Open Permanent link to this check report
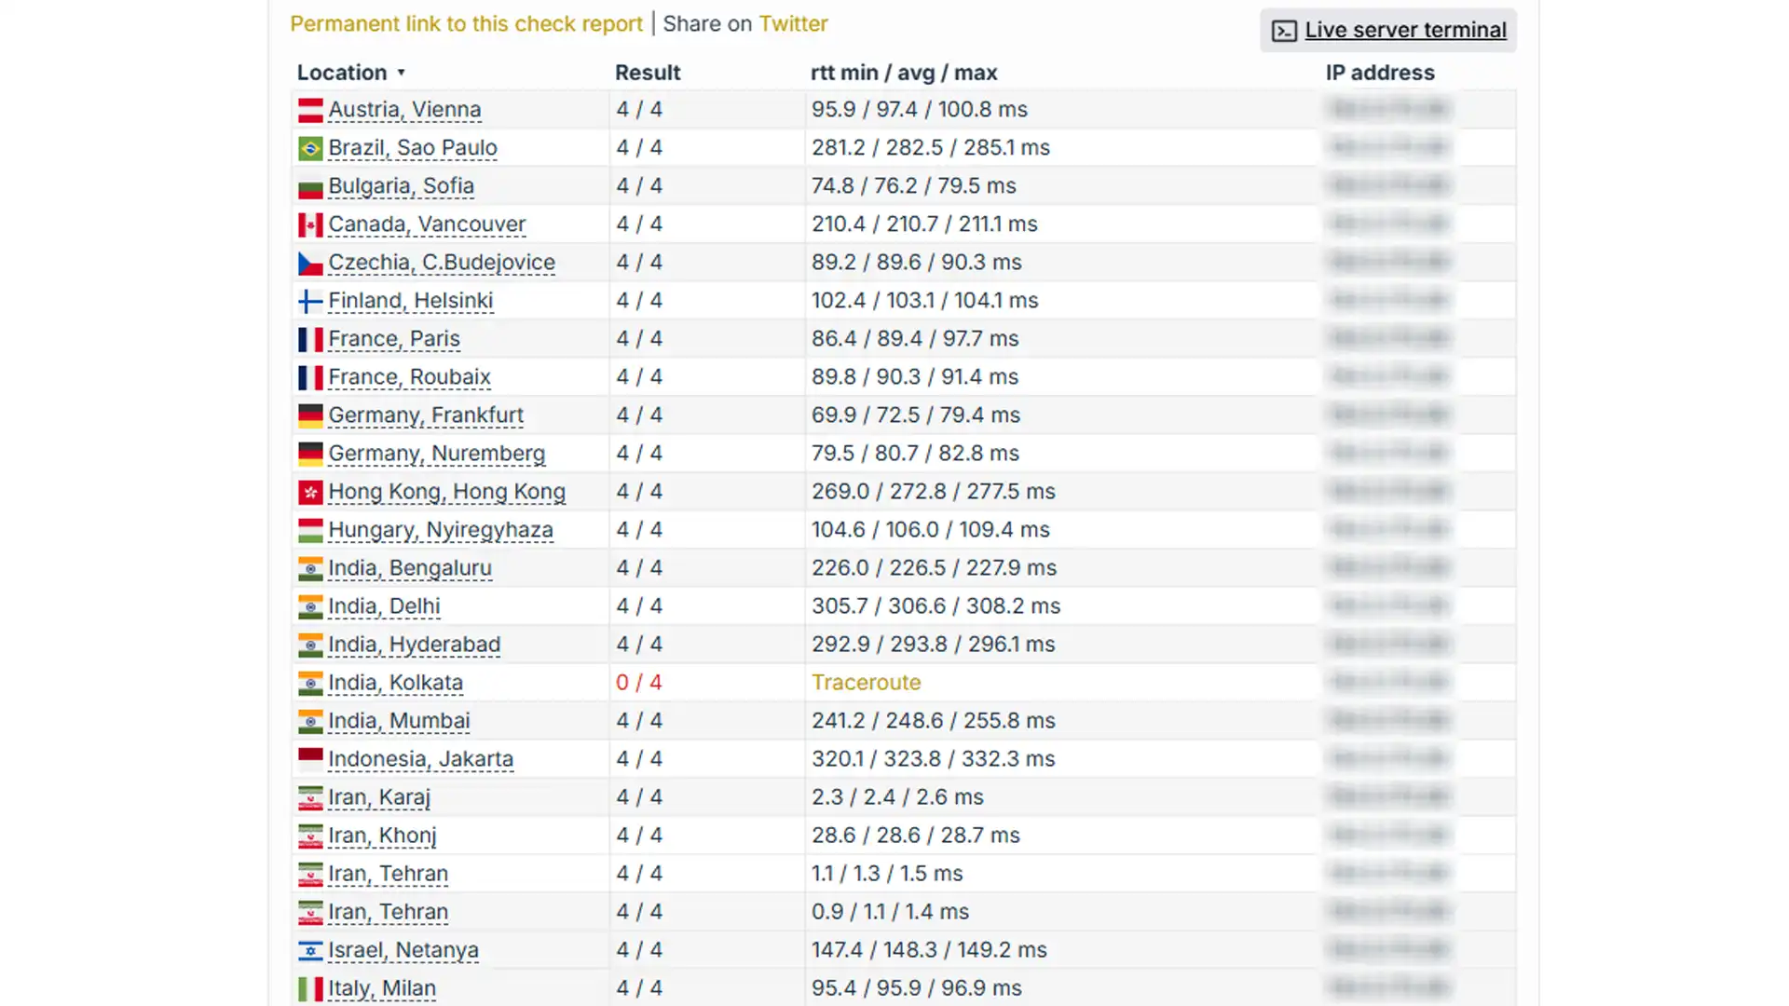This screenshot has height=1006, width=1789. click(466, 24)
